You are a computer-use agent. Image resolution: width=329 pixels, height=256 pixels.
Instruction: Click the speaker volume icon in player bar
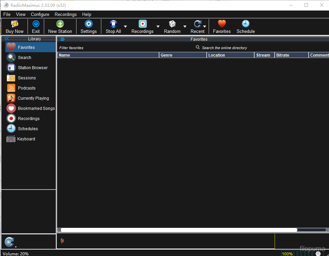coord(62,241)
